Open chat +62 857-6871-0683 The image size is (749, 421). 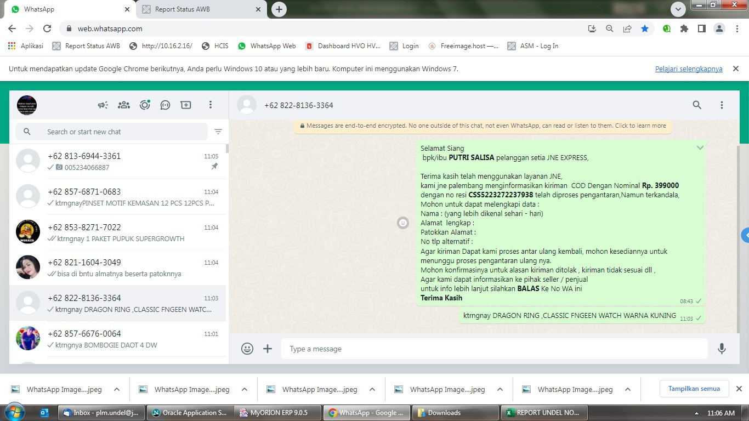tap(117, 197)
